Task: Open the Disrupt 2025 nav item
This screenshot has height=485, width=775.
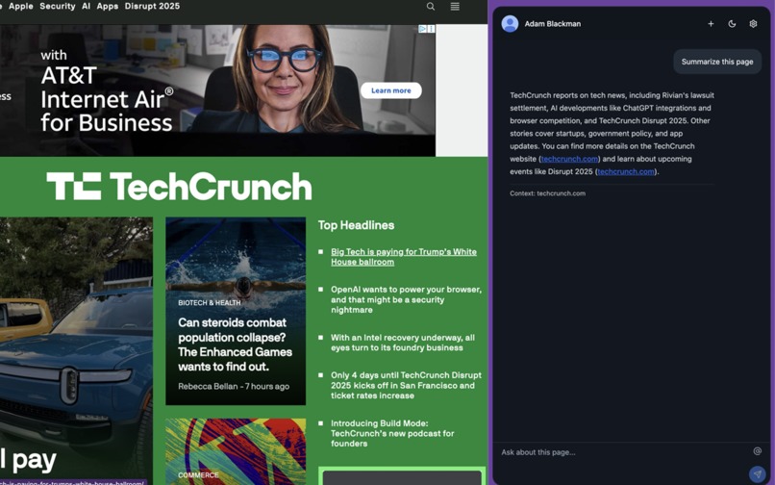Action: coord(152,7)
